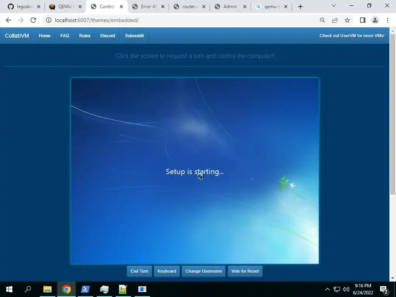Open File Explorer from the taskbar
This screenshot has height=297, width=396.
pos(47,289)
